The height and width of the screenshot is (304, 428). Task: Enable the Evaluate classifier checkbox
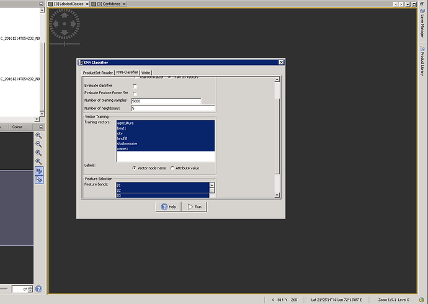point(135,86)
